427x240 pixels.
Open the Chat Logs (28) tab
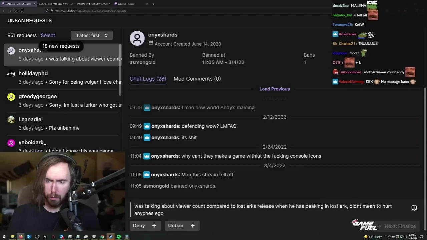click(x=148, y=79)
